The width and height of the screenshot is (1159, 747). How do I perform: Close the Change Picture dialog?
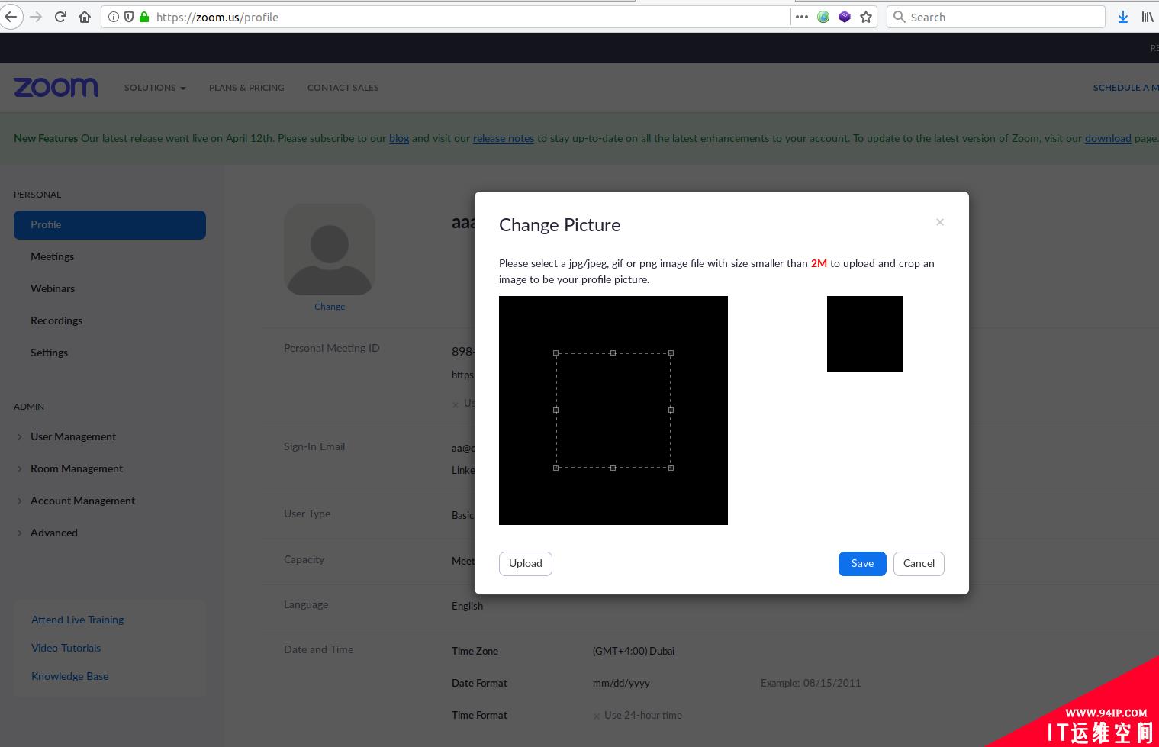(x=940, y=222)
